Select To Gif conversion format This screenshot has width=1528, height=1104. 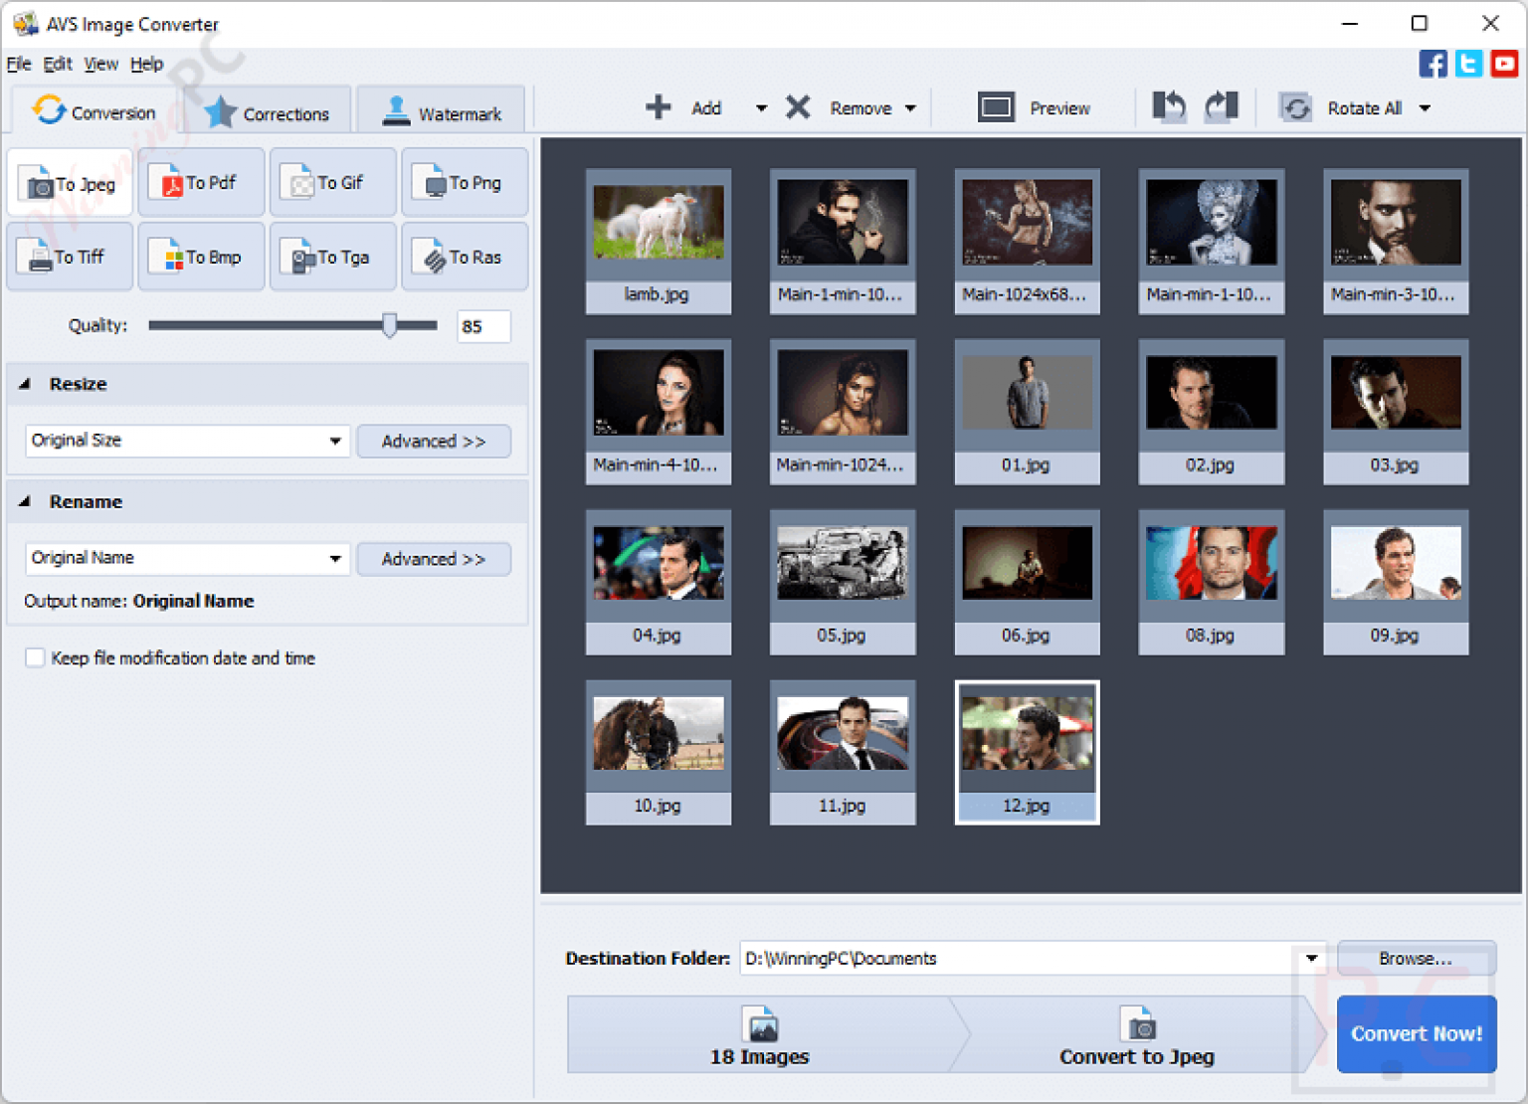pos(332,183)
